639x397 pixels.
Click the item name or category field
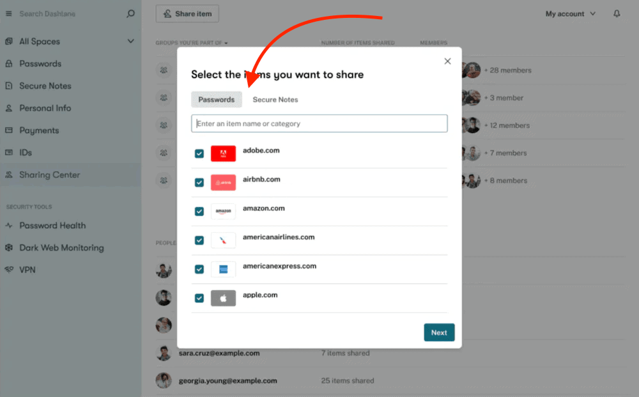click(319, 123)
